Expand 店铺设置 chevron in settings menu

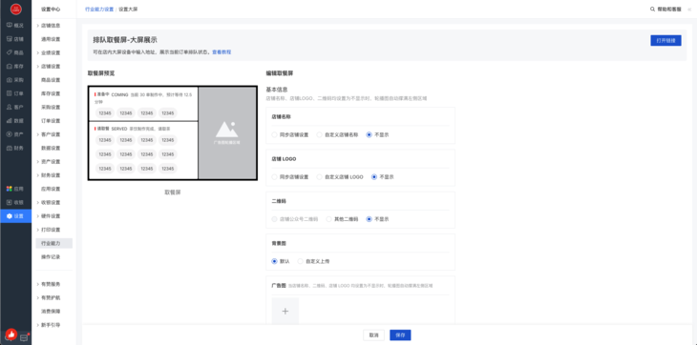tap(38, 67)
